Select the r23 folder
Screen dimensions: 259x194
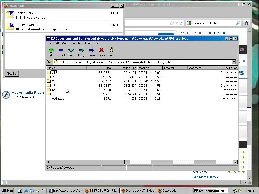click(x=51, y=77)
